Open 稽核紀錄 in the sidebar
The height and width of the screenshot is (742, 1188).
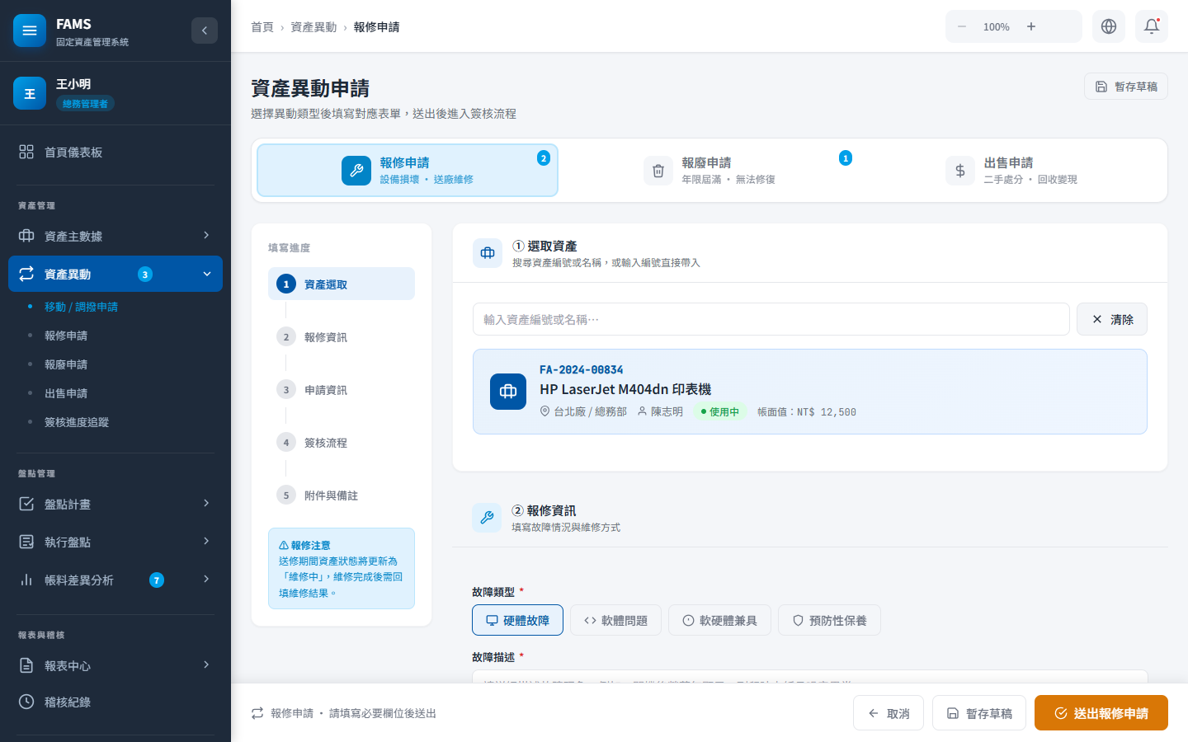pyautogui.click(x=68, y=702)
